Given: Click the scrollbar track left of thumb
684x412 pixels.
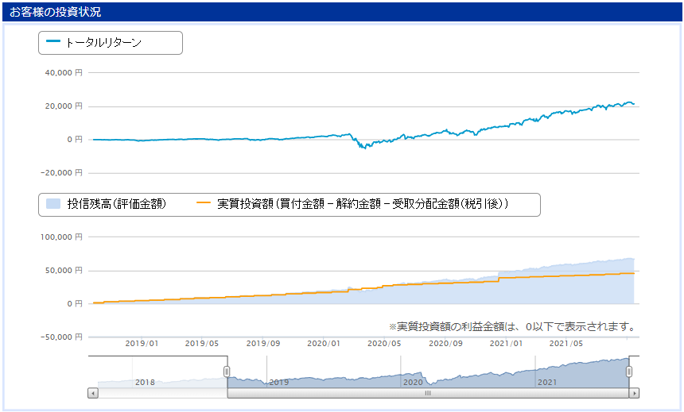Looking at the screenshot, I should [163, 393].
